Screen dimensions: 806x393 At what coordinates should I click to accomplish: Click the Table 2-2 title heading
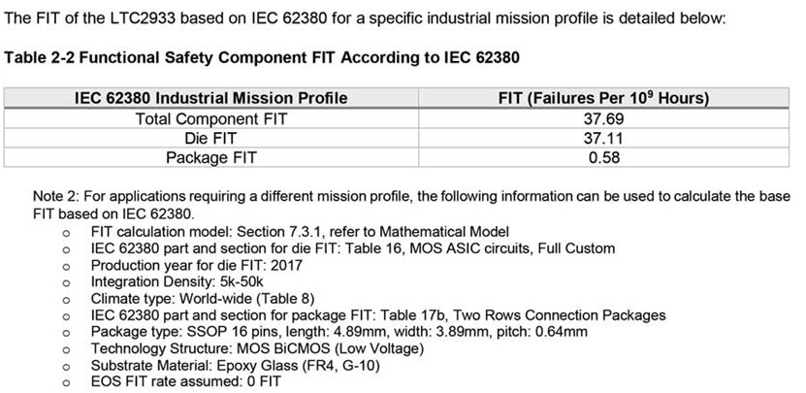point(262,57)
